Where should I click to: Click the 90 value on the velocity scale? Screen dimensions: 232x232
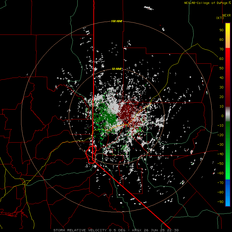(221, 30)
